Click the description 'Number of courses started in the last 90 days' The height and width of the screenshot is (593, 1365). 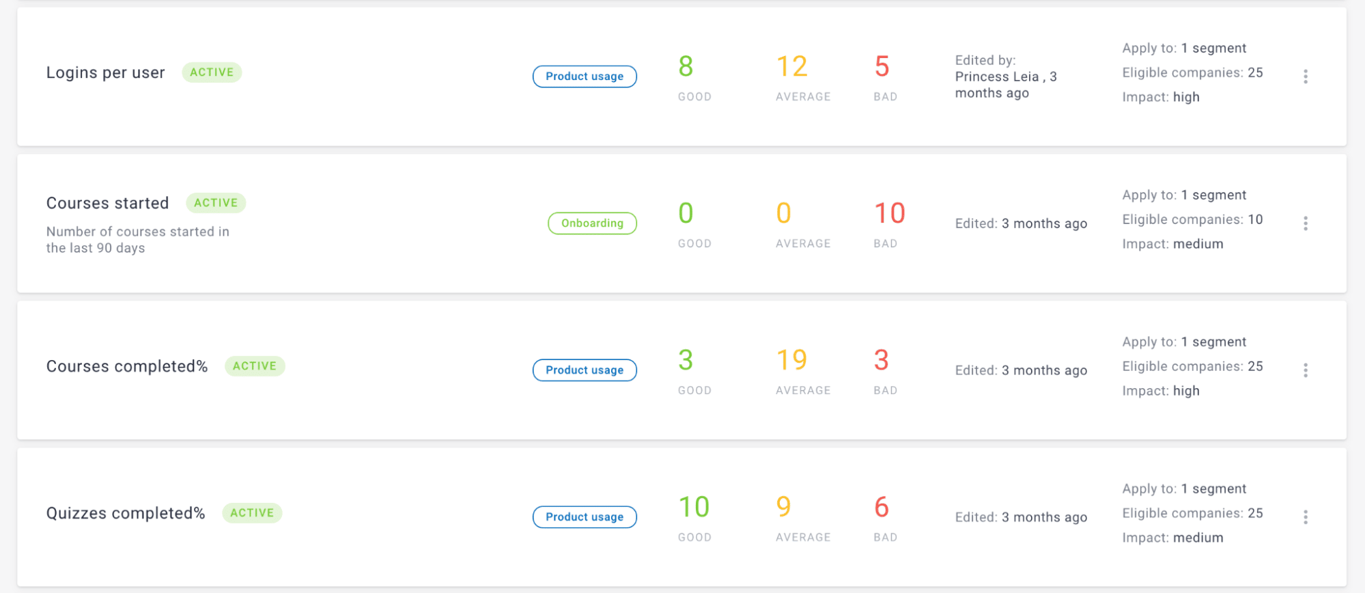(138, 240)
